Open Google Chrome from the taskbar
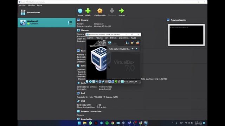225x126 pixels. point(112,123)
